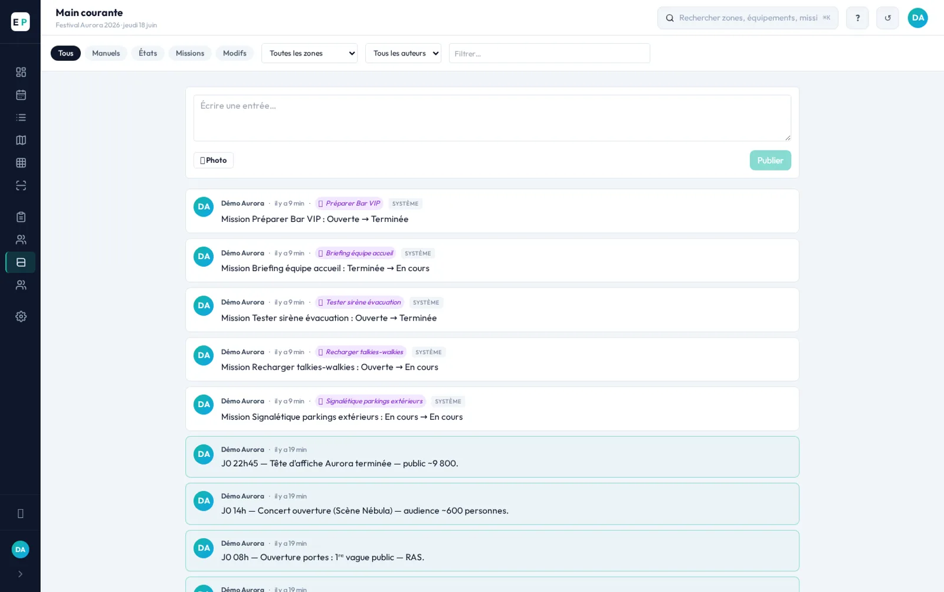Click text 'Mission Briefing équipe accueil : Terminée → En cours'
The width and height of the screenshot is (944, 592).
[325, 268]
